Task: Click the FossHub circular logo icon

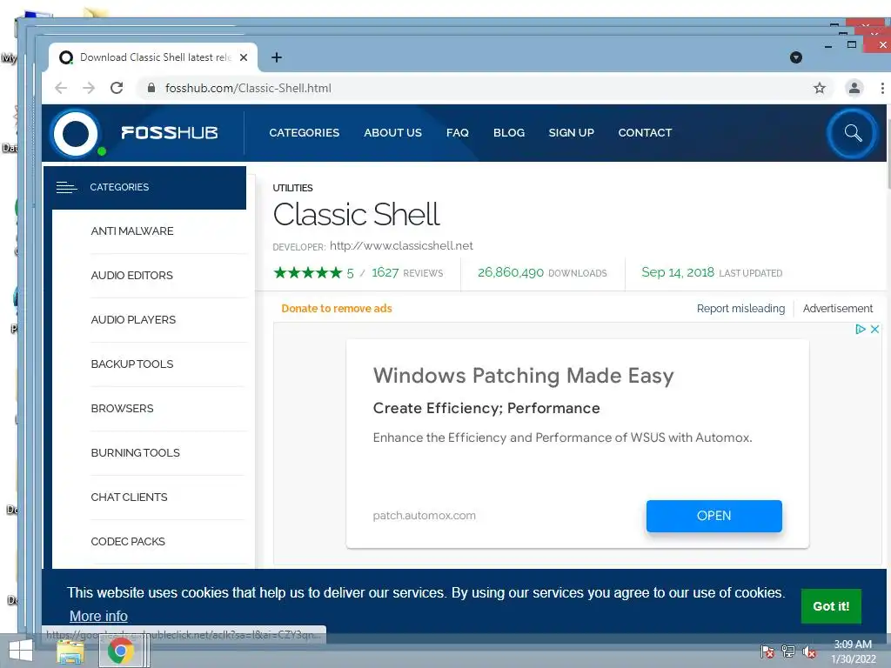Action: pyautogui.click(x=76, y=133)
